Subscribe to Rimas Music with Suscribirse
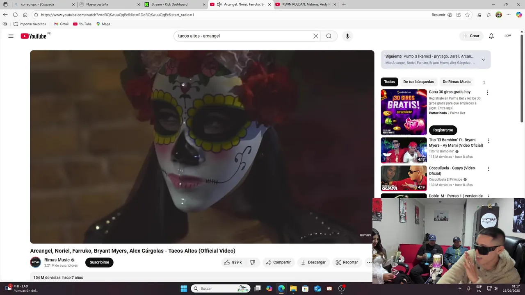Viewport: 525px width, 295px height. (99, 262)
